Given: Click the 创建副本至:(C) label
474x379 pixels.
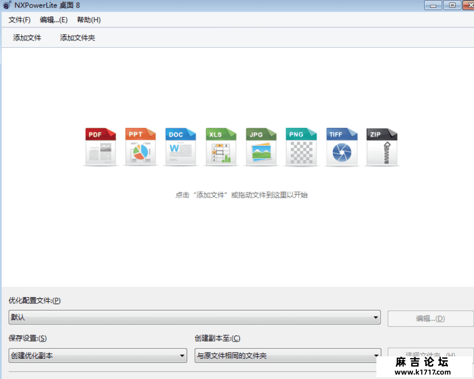Looking at the screenshot, I should coord(218,338).
